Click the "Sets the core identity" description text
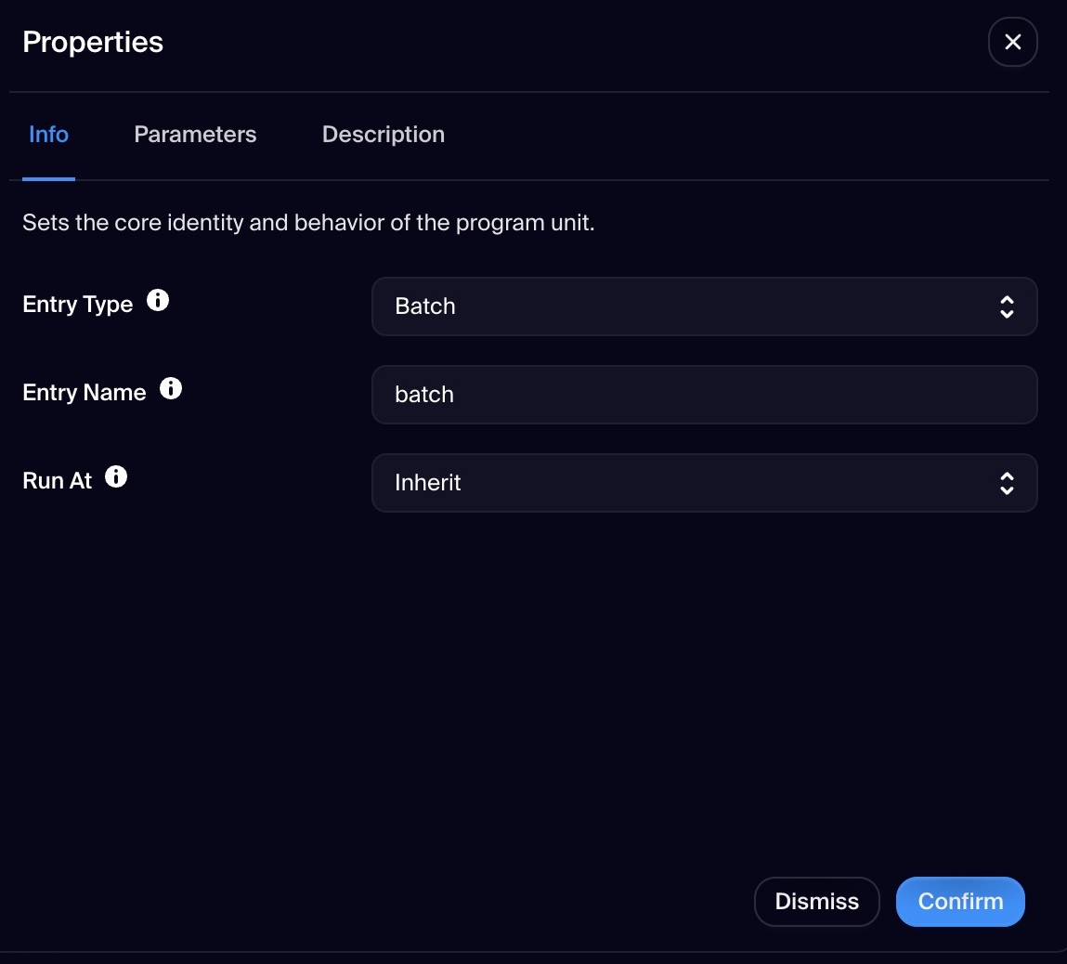1067x964 pixels. pos(308,224)
